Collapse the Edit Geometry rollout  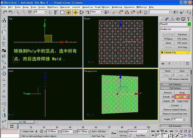coord(175,126)
